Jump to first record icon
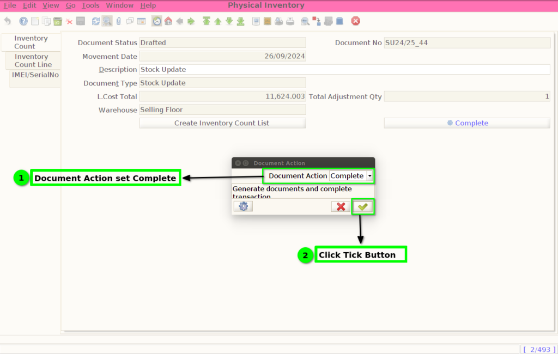Viewport: 558px width, 354px height. pos(207,21)
